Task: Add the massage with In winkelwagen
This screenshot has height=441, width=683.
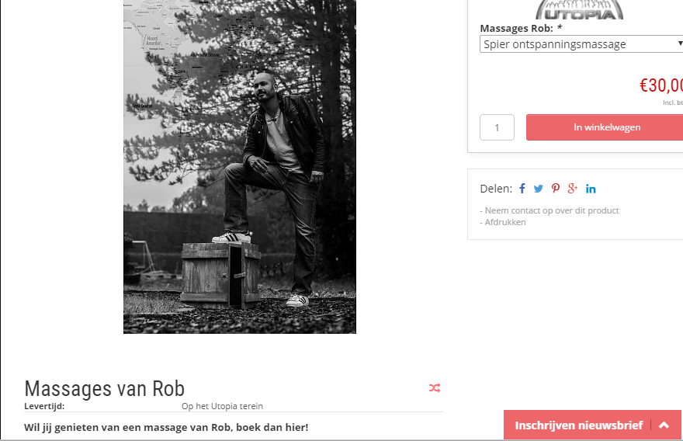Action: 605,127
